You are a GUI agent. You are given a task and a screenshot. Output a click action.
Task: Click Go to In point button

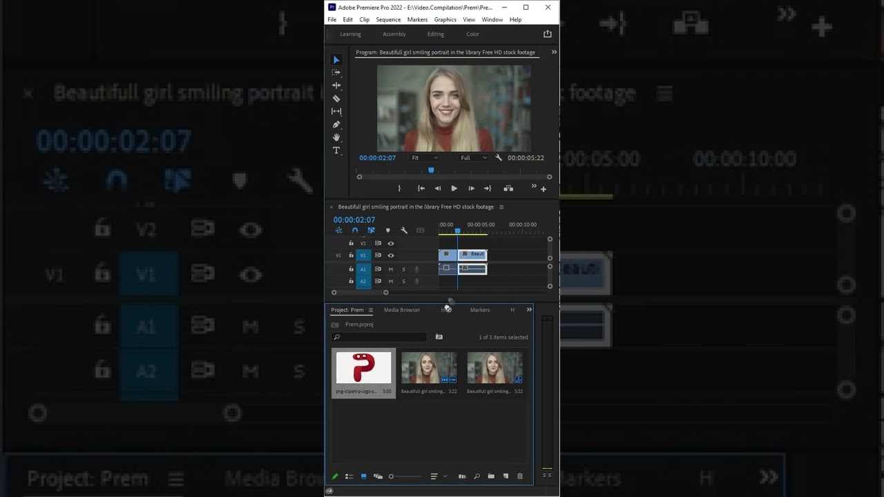point(421,188)
